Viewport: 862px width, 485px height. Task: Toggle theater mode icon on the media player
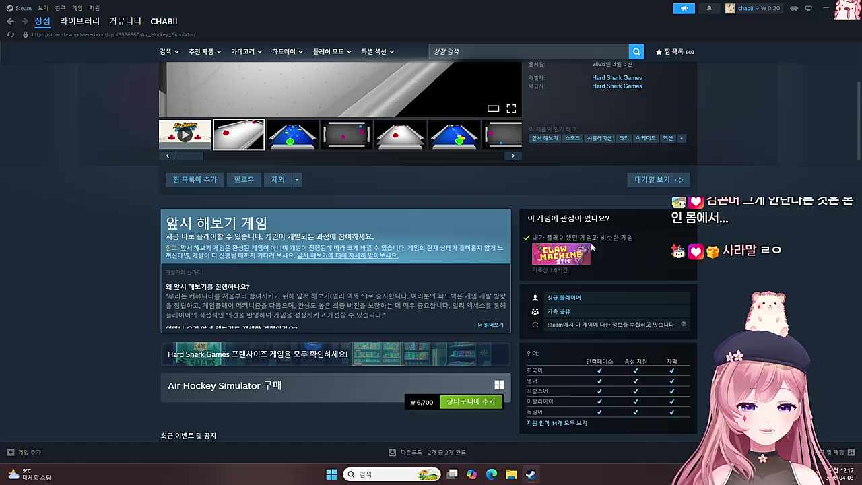[x=493, y=108]
